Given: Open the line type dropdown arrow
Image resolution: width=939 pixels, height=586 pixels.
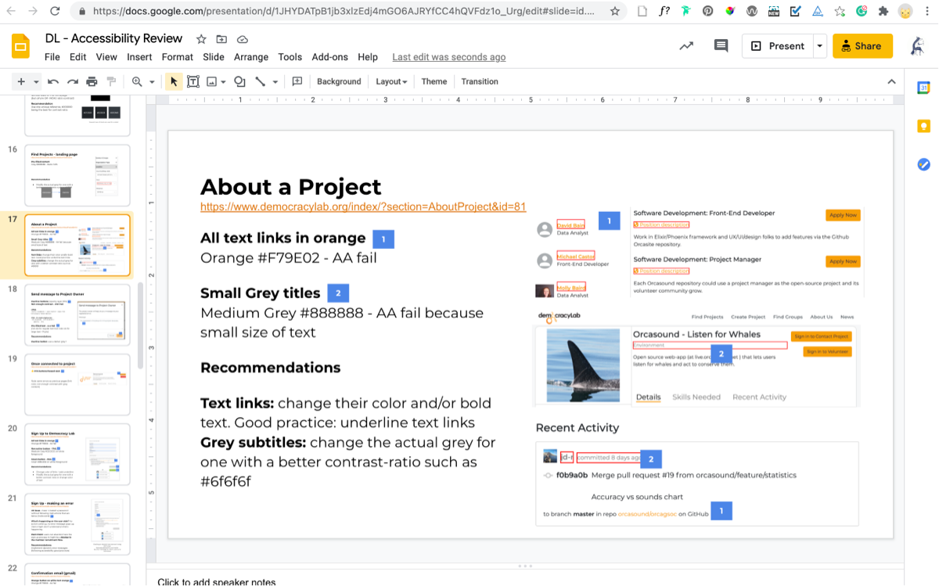Looking at the screenshot, I should click(x=275, y=81).
